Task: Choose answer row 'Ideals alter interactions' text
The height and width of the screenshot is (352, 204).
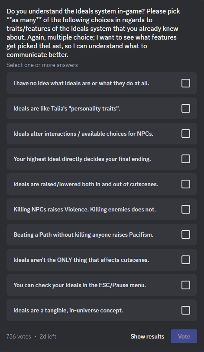Action: coord(83,134)
